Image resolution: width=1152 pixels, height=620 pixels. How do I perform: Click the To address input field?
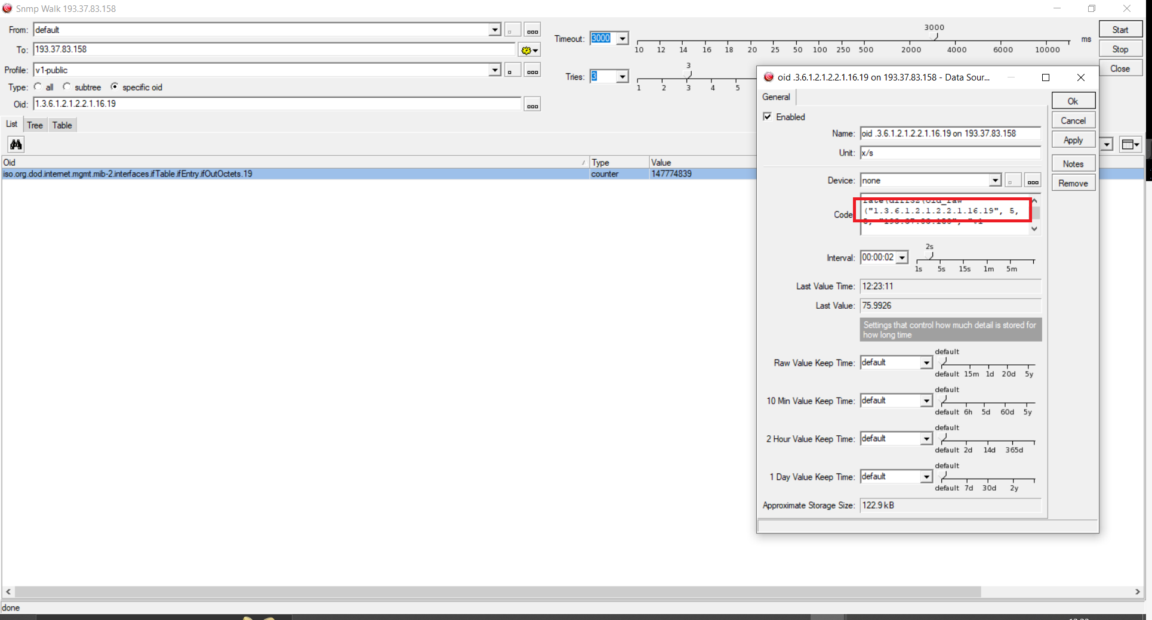pos(274,49)
